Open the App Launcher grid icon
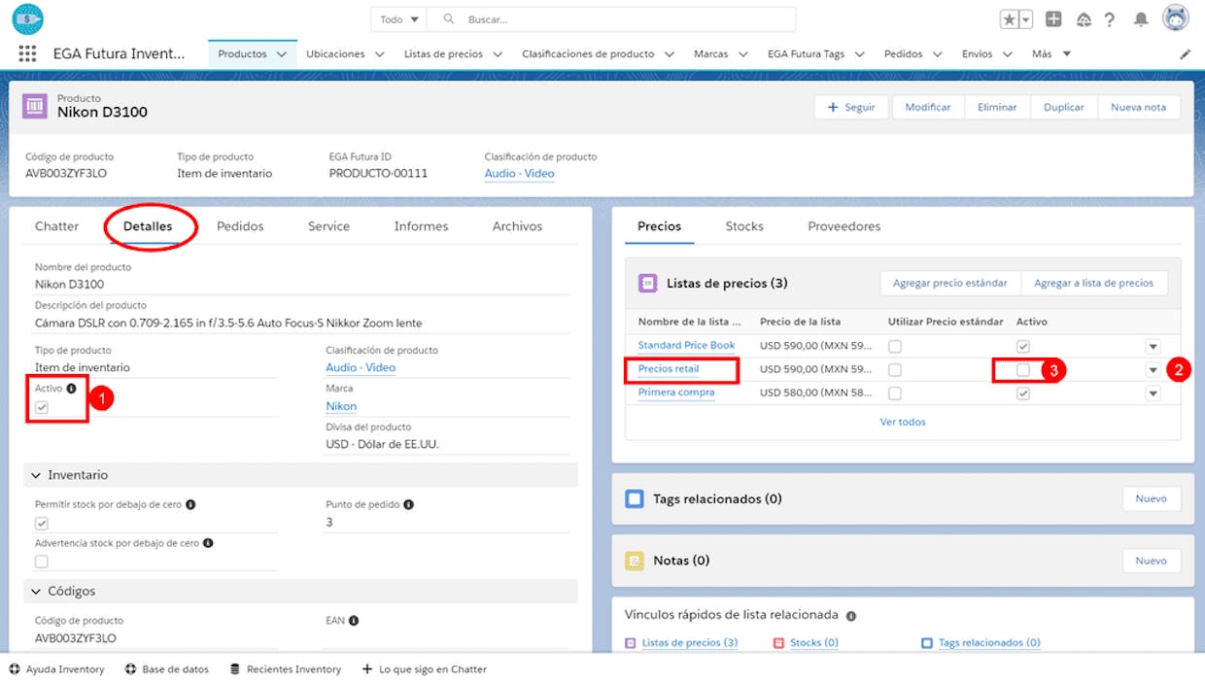 27,54
